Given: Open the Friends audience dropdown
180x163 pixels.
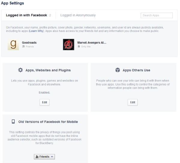Looking at the screenshot, I should [44, 157].
